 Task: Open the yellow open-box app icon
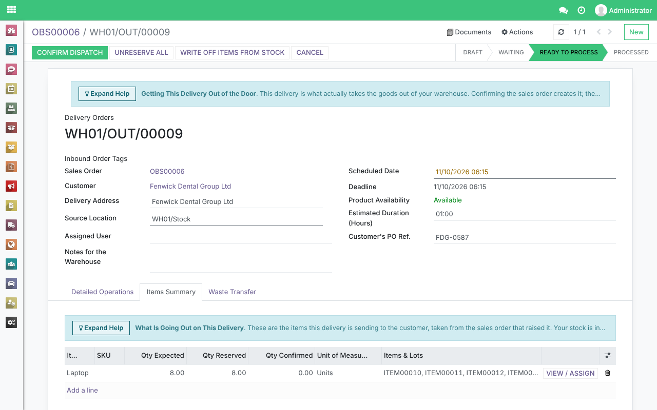pos(11,147)
